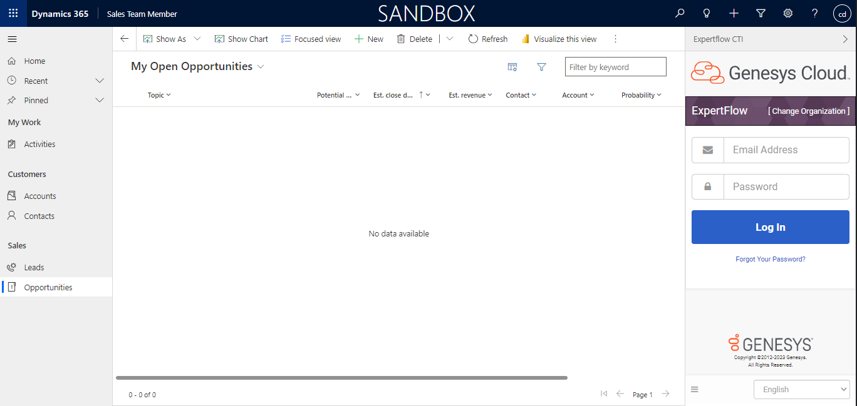Image resolution: width=857 pixels, height=406 pixels.
Task: Click the user avatar initials cd
Action: pos(842,13)
